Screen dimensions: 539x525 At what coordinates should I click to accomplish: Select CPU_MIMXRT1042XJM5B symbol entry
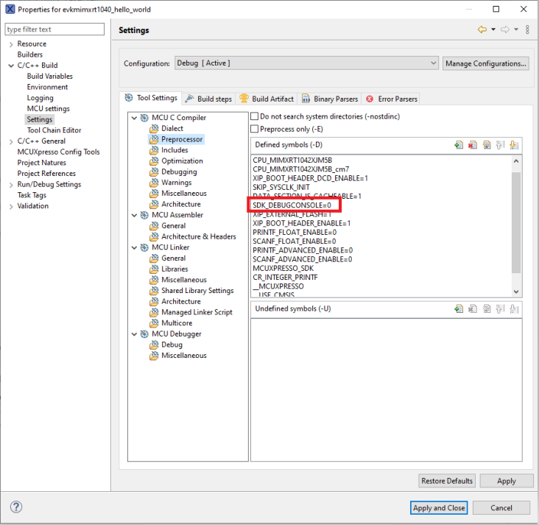[292, 161]
